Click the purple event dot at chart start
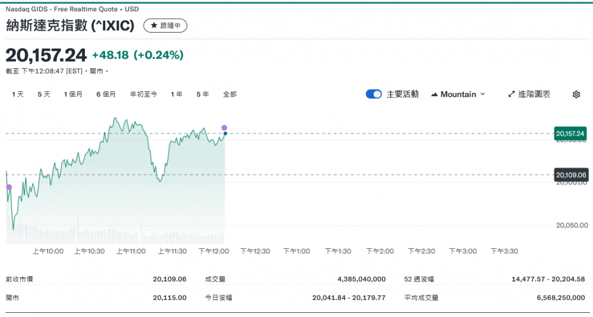Screen dimensions: 593x317 tap(9, 187)
